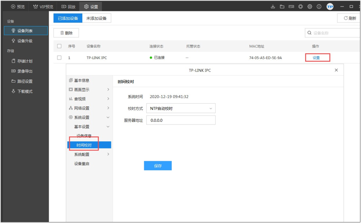Switch to the 未添加设备 tab
The width and height of the screenshot is (361, 223).
tap(96, 18)
